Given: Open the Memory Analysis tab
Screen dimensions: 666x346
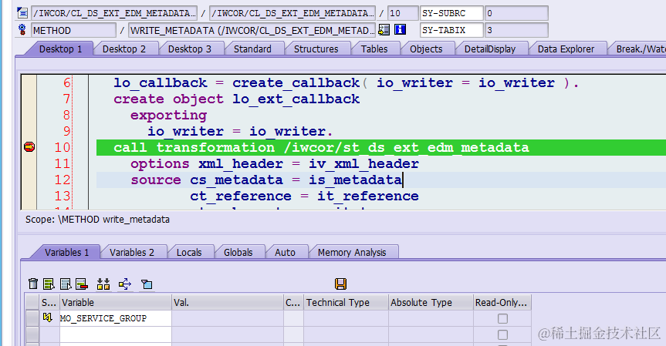Looking at the screenshot, I should pyautogui.click(x=352, y=252).
